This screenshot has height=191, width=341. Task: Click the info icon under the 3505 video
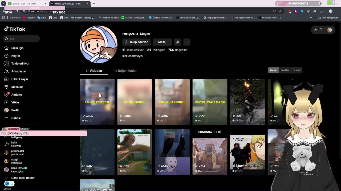(90, 121)
